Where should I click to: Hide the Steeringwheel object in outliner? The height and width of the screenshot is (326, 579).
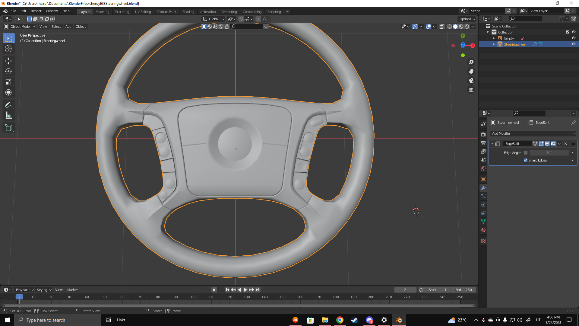click(x=574, y=44)
